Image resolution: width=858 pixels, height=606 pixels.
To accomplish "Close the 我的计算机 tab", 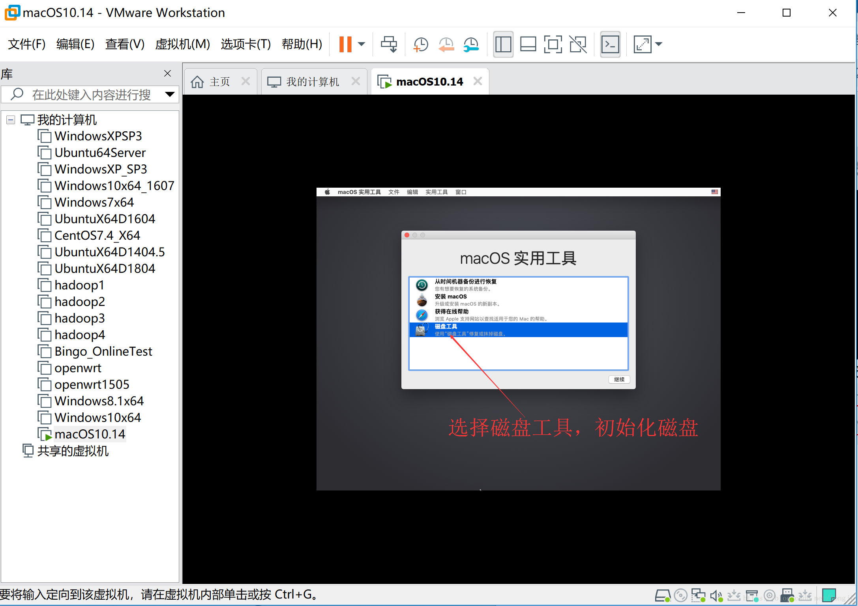I will pos(356,81).
